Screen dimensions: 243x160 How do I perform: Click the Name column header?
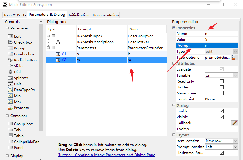[147, 29]
